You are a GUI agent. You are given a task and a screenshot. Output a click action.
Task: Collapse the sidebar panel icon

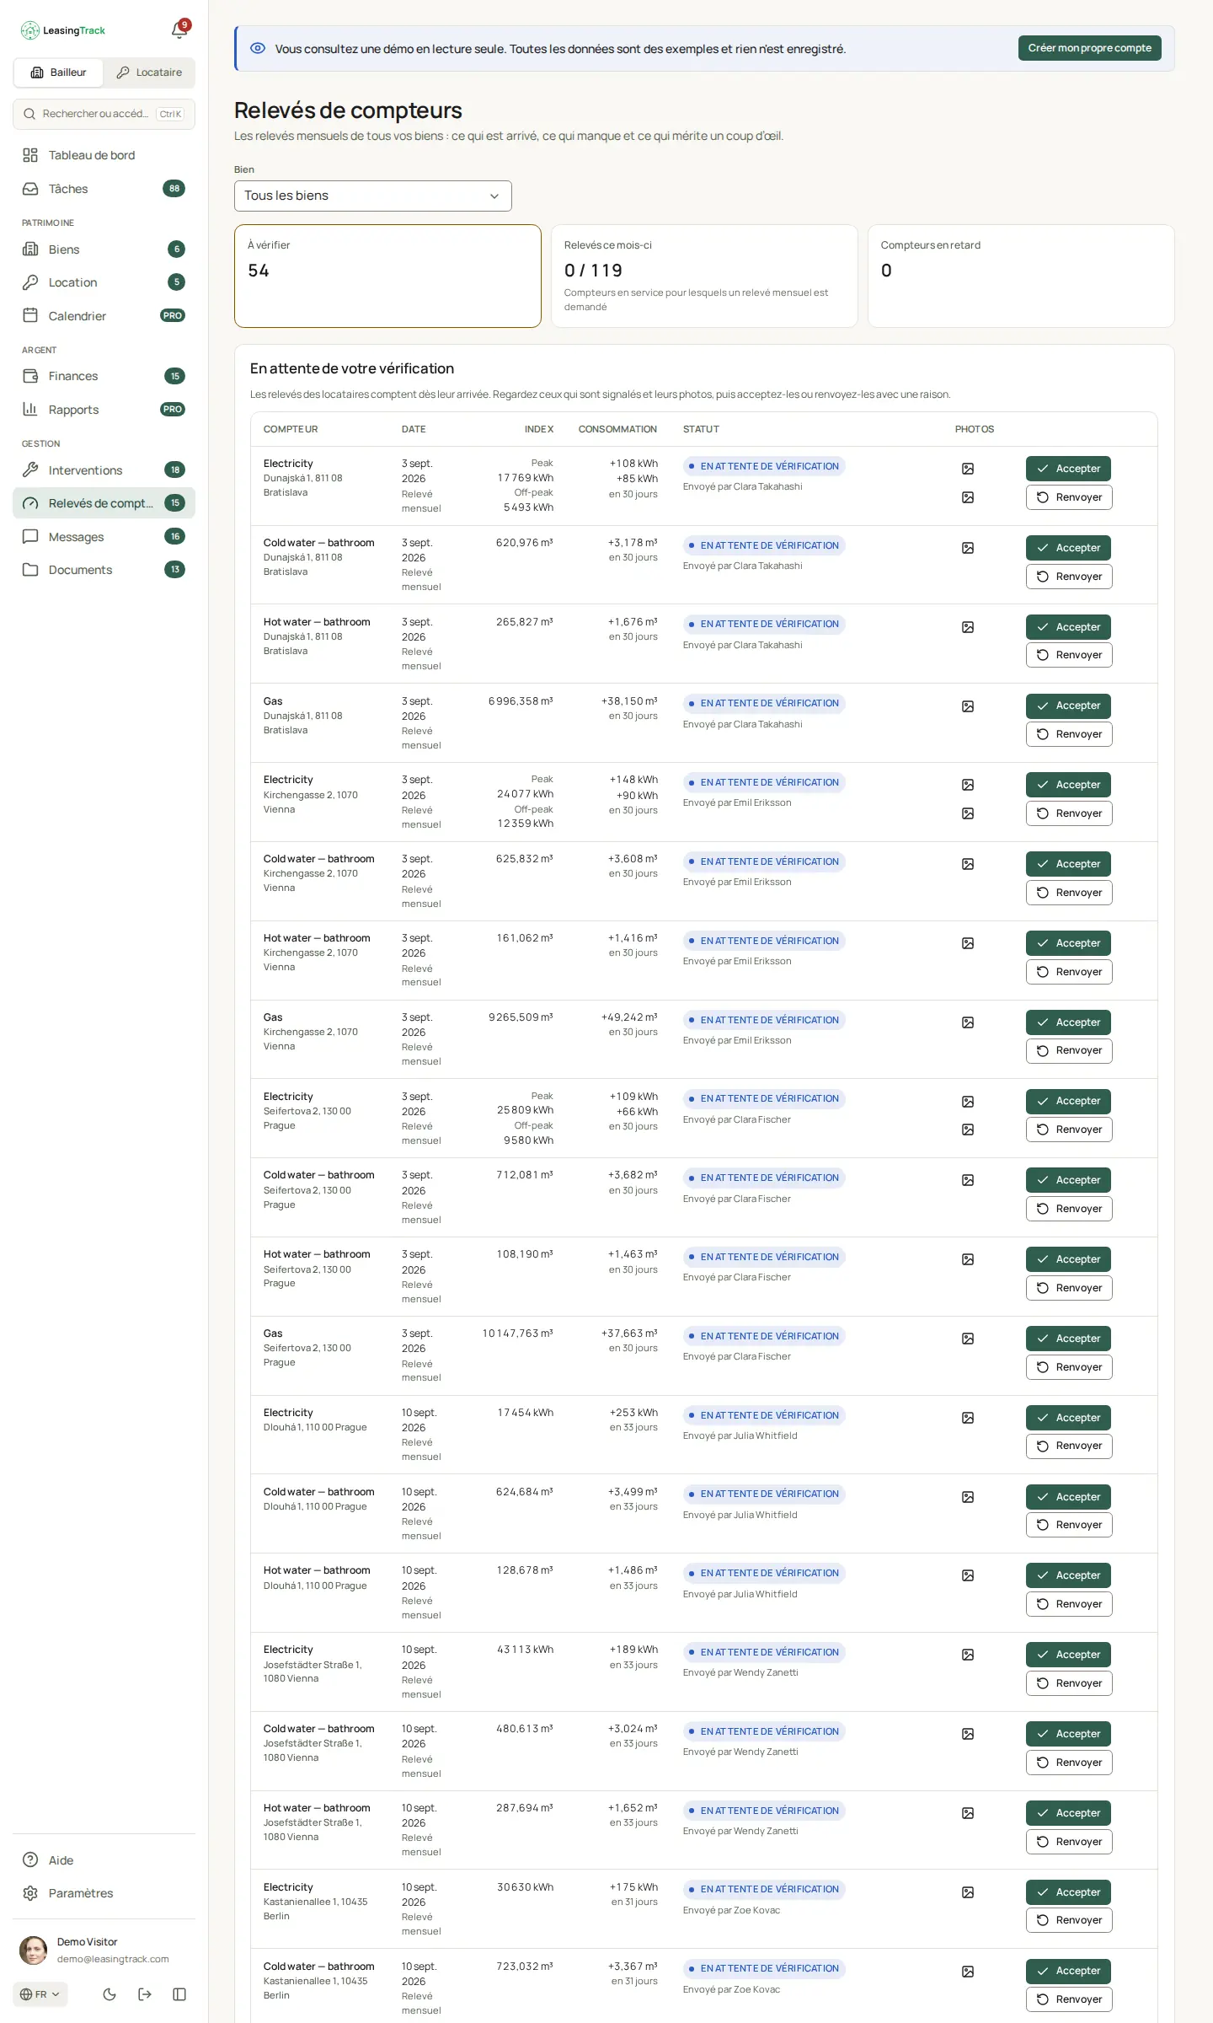179,1994
